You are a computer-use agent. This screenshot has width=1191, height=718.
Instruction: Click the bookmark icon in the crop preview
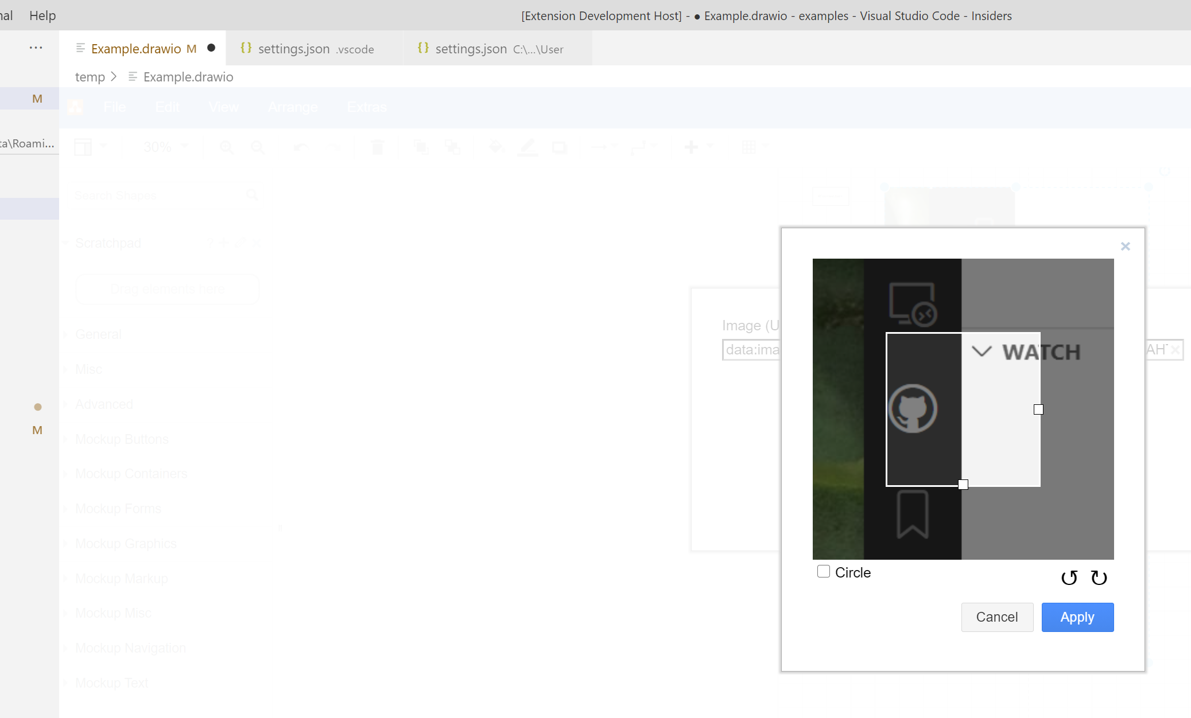(912, 514)
